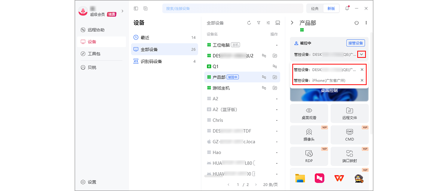
Task: Click remote control icon for DES…QU2 row
Action: point(264,56)
